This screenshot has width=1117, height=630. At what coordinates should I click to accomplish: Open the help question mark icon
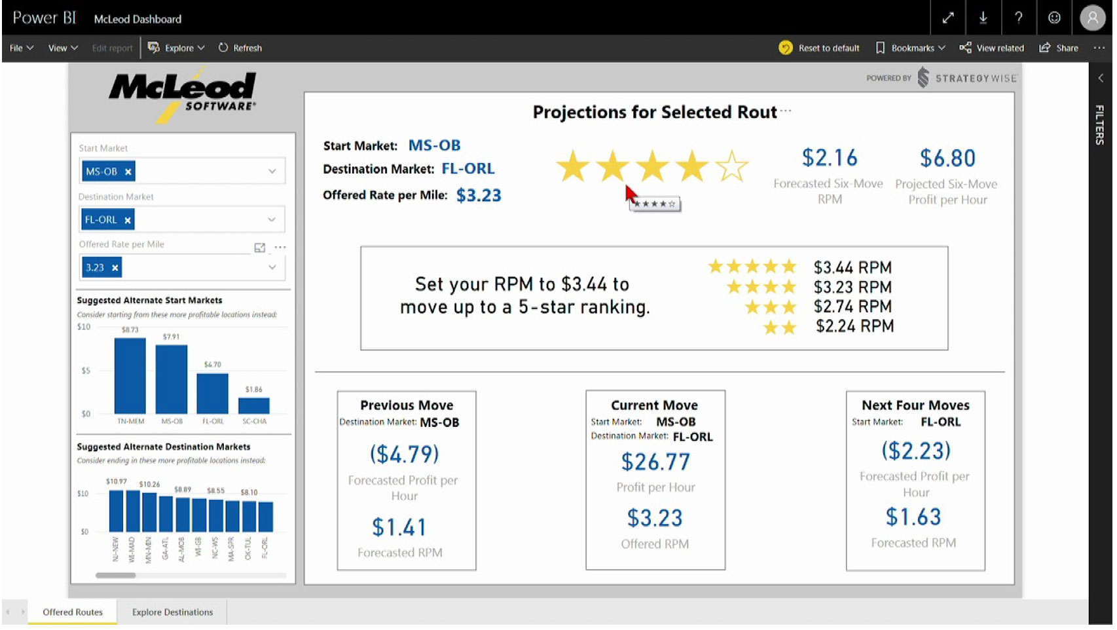pos(1018,18)
